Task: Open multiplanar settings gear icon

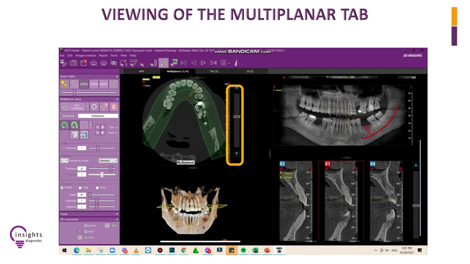Action: pyautogui.click(x=94, y=107)
